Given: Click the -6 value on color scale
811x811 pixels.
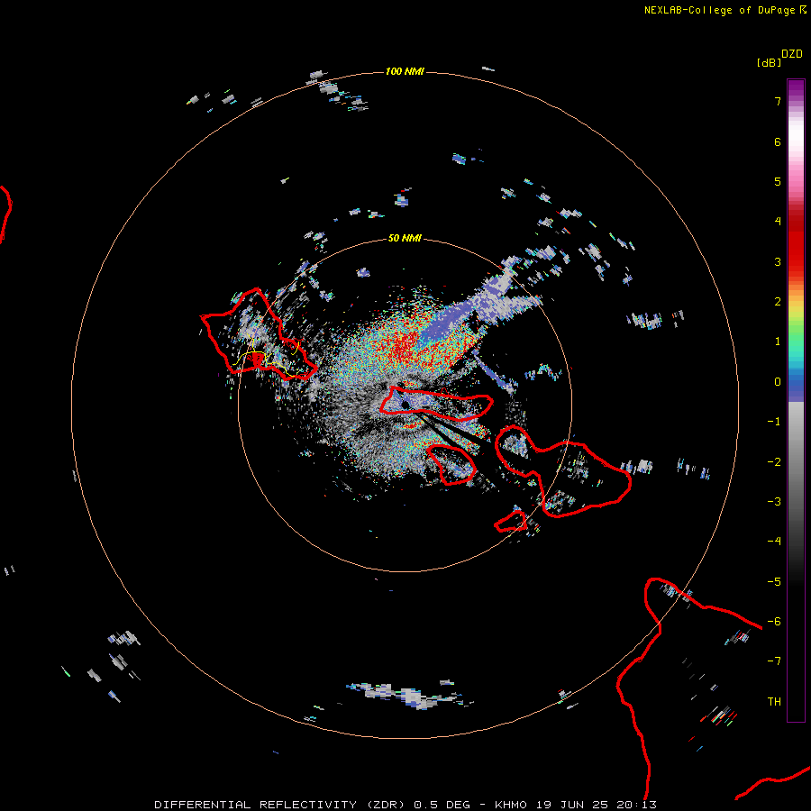Looking at the screenshot, I should 774,622.
